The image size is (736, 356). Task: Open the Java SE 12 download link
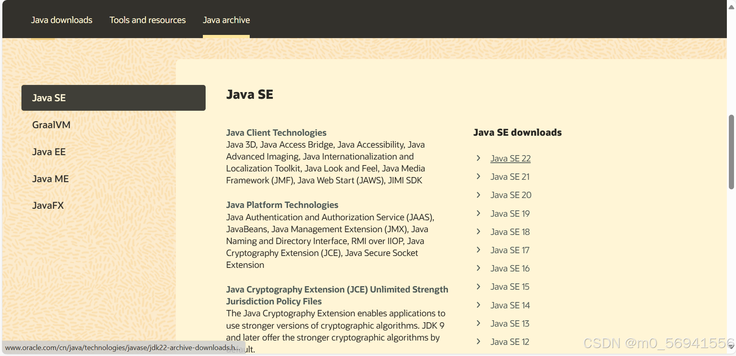pyautogui.click(x=510, y=342)
